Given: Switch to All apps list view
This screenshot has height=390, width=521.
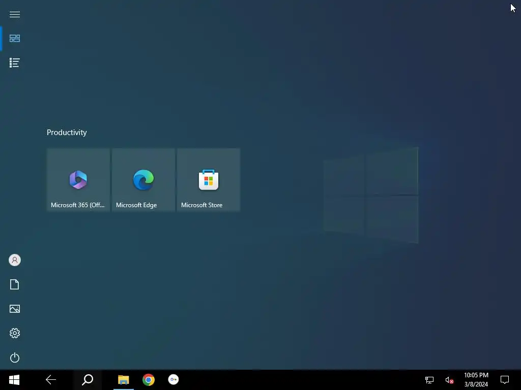Looking at the screenshot, I should click(15, 62).
